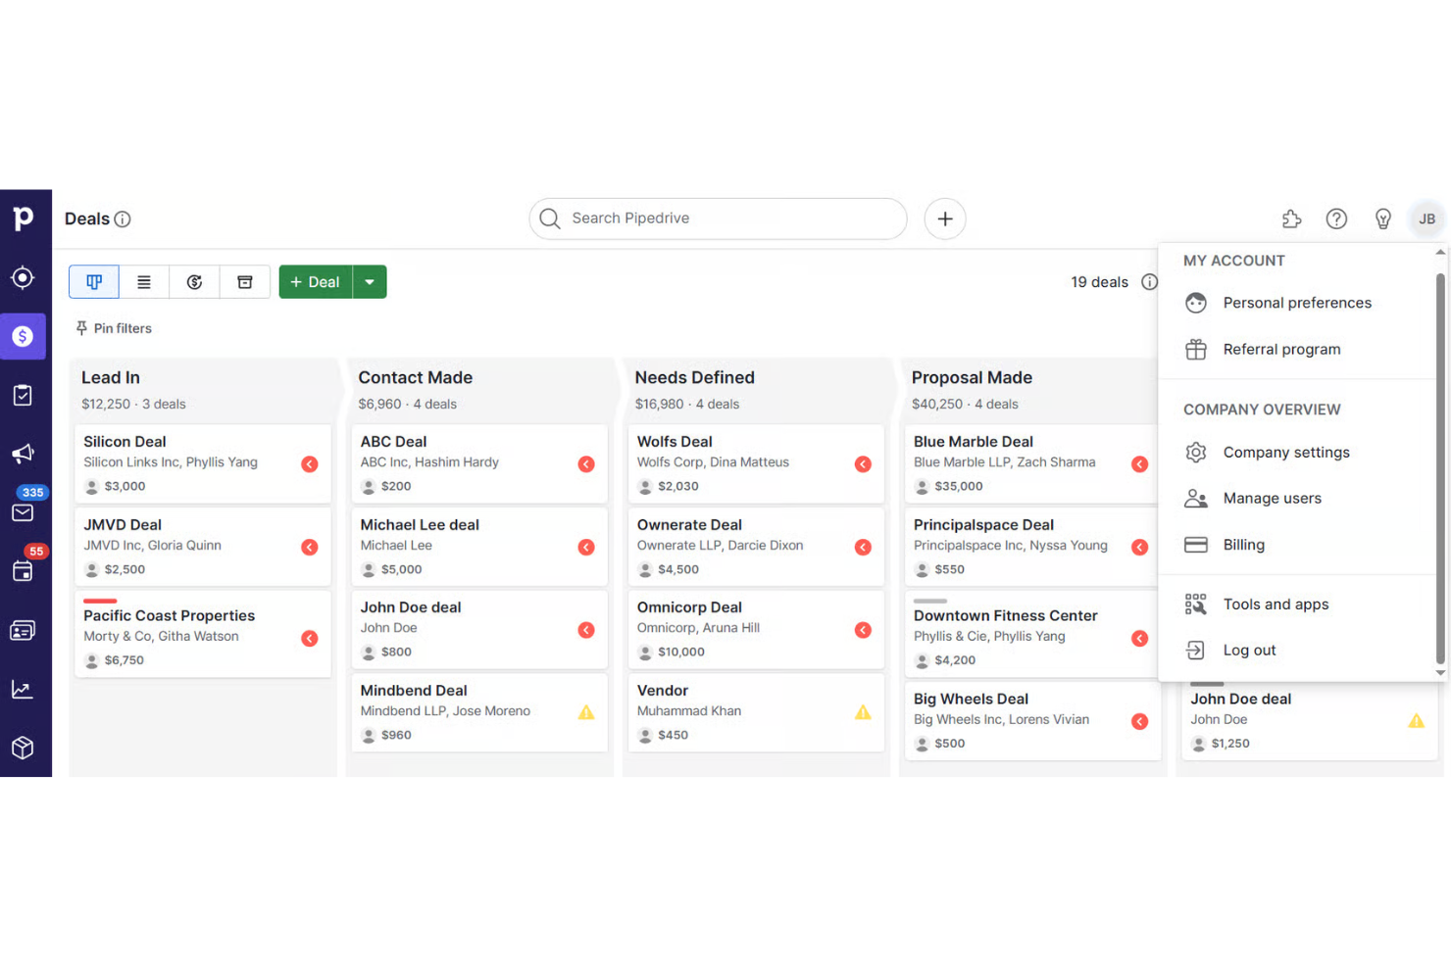1451x967 pixels.
Task: Open the help question mark icon
Action: pos(1336,219)
